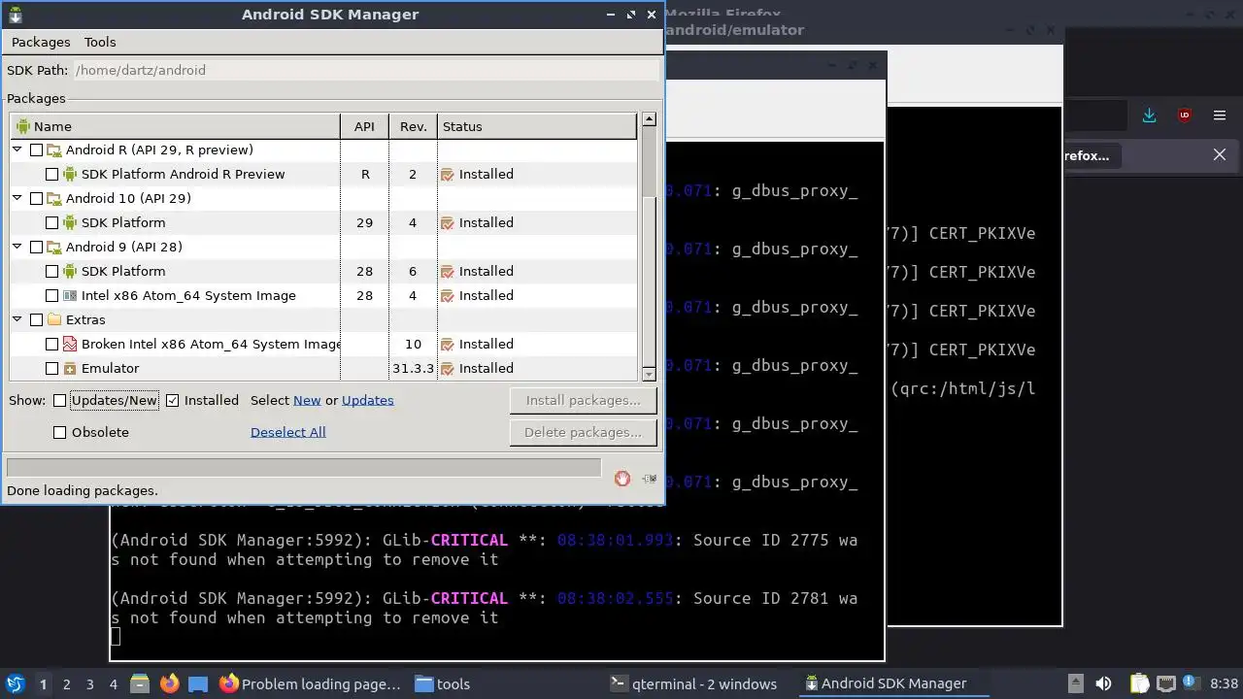This screenshot has width=1243, height=699.
Task: Click the folder icon of Android R (API 29, R preview)
Action: click(x=54, y=150)
